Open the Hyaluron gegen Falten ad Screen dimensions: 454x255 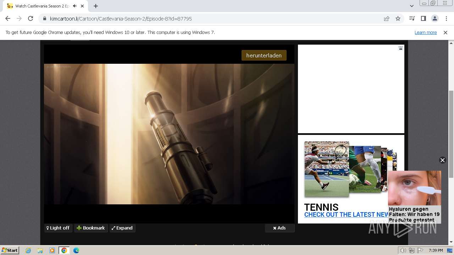(x=414, y=197)
